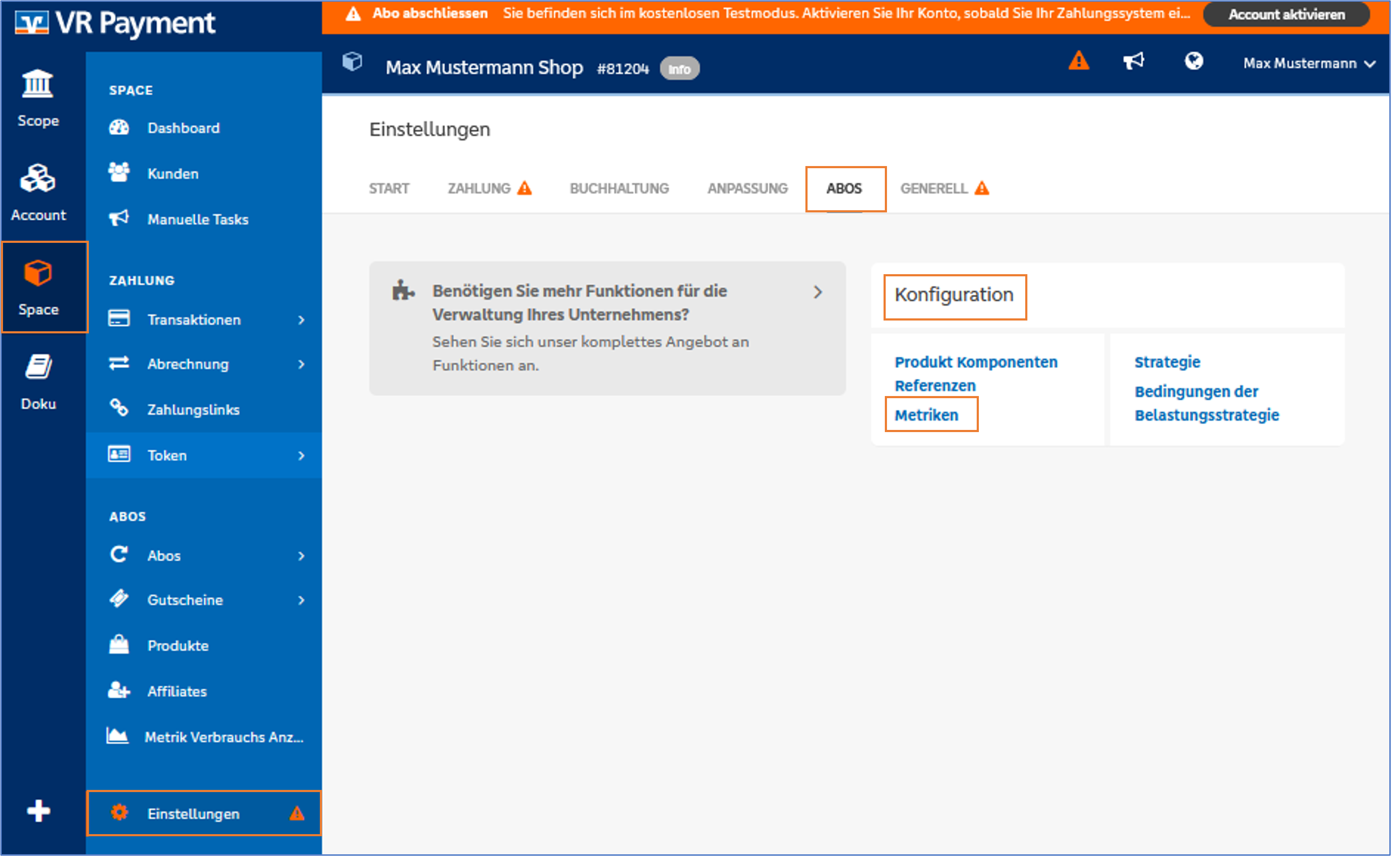The height and width of the screenshot is (856, 1391).
Task: Click the Manuelle Tasks megaphone icon
Action: tap(119, 218)
